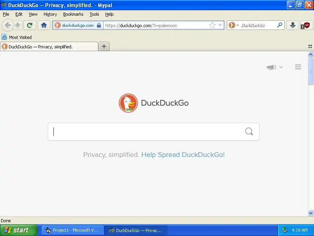Click the padlock site security icon
Screen dimensions: 314x236
(99, 25)
